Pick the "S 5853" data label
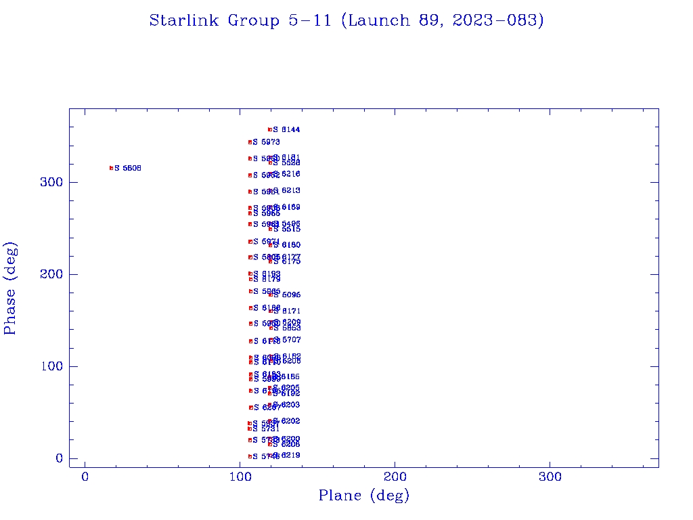Image resolution: width=693 pixels, height=520 pixels. coord(287,328)
